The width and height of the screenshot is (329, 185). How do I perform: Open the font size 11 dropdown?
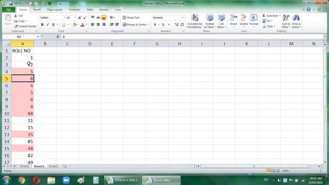click(75, 17)
